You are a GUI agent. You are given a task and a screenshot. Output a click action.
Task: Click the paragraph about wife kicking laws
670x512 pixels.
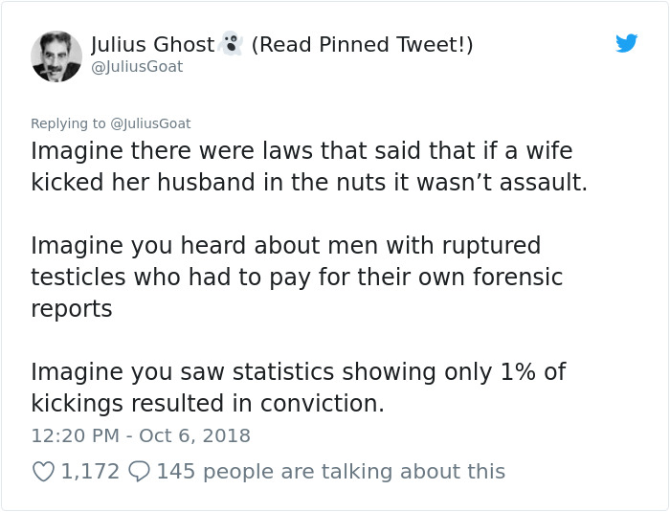[308, 167]
